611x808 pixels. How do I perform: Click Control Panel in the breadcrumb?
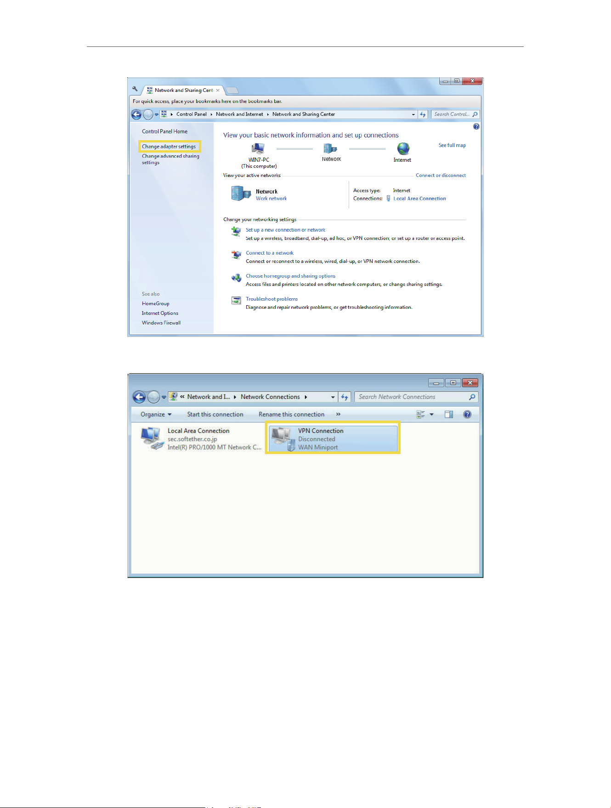(x=191, y=114)
